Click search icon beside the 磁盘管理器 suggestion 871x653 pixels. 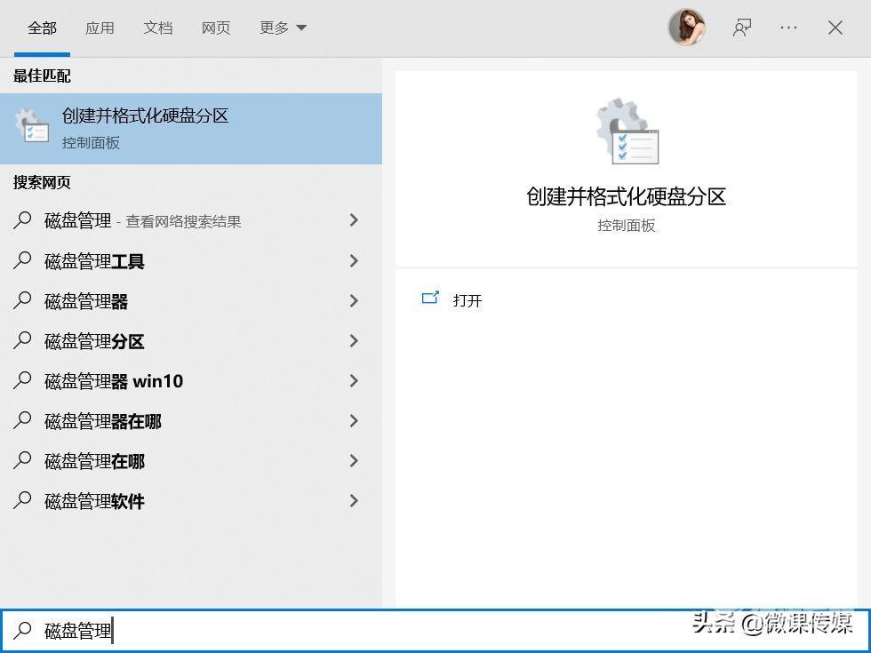coord(22,300)
